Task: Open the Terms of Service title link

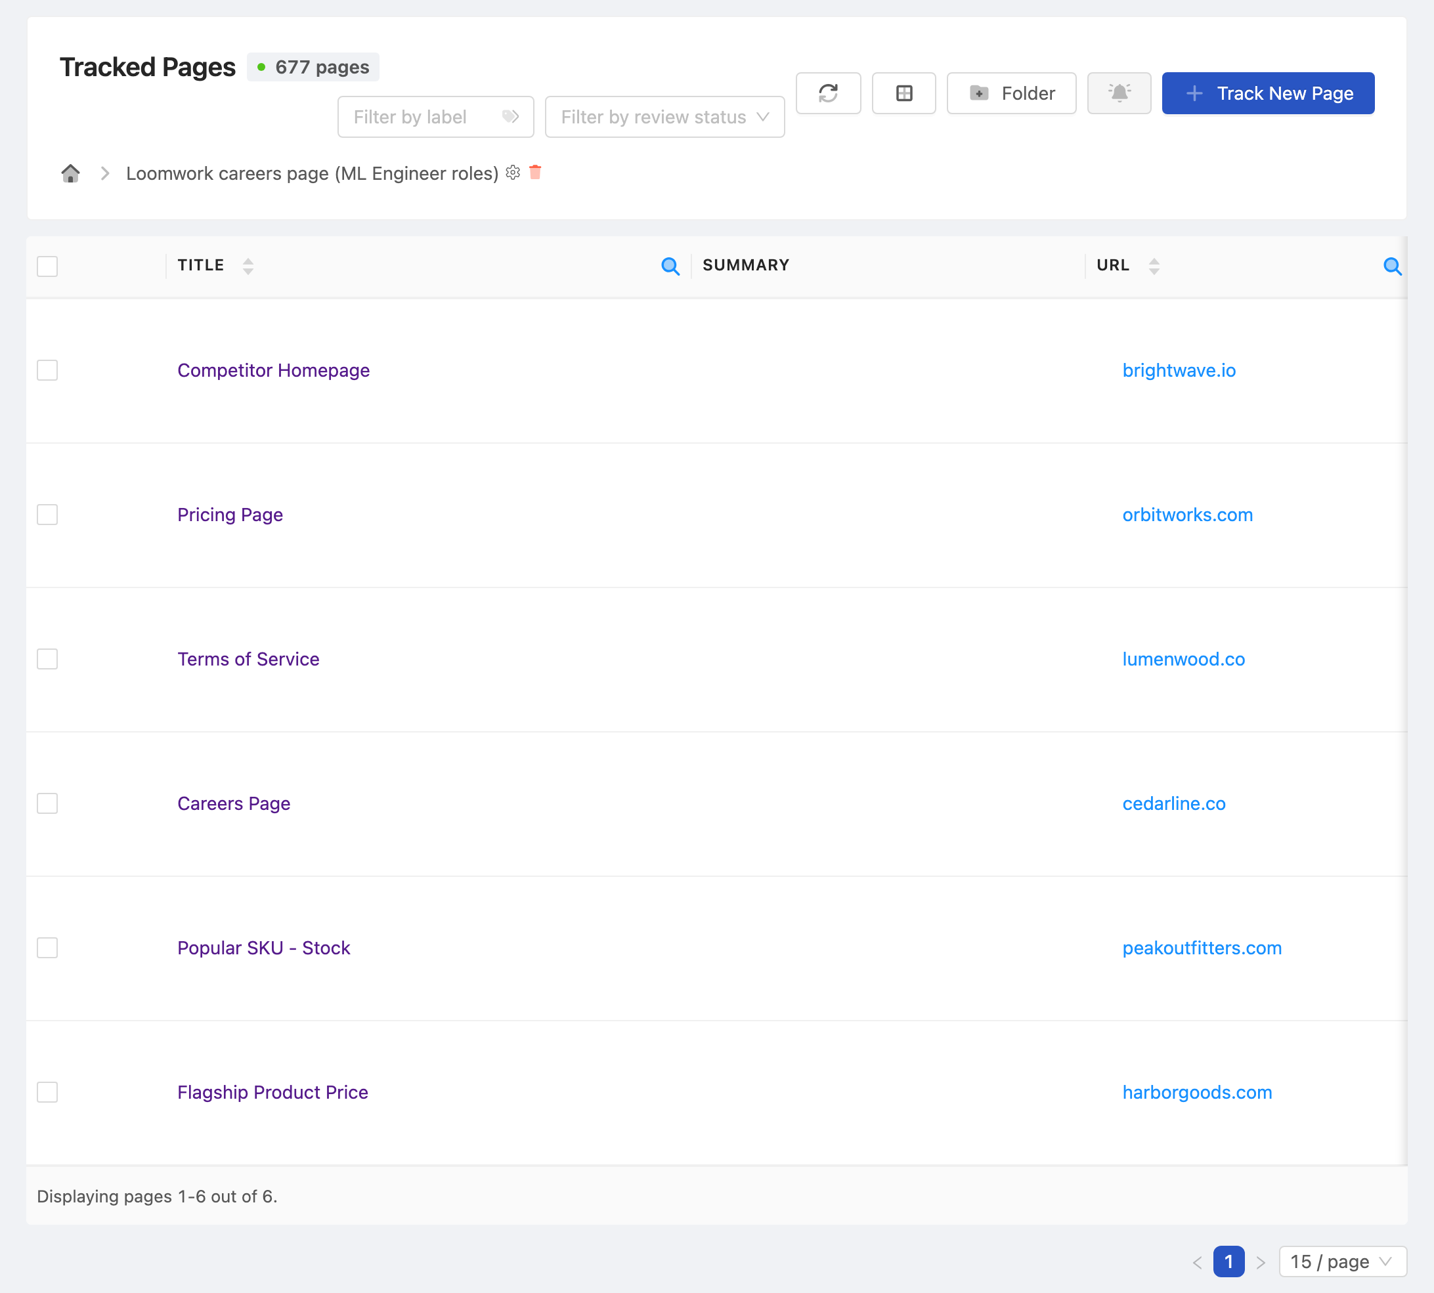Action: click(249, 658)
